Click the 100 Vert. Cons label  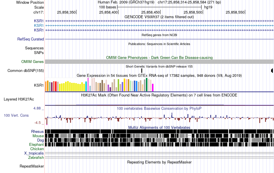point(16,115)
